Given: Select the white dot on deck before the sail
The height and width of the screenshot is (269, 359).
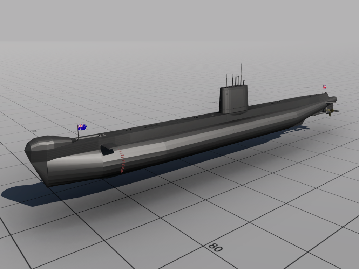Looking at the screenshot, I should coord(213,115).
